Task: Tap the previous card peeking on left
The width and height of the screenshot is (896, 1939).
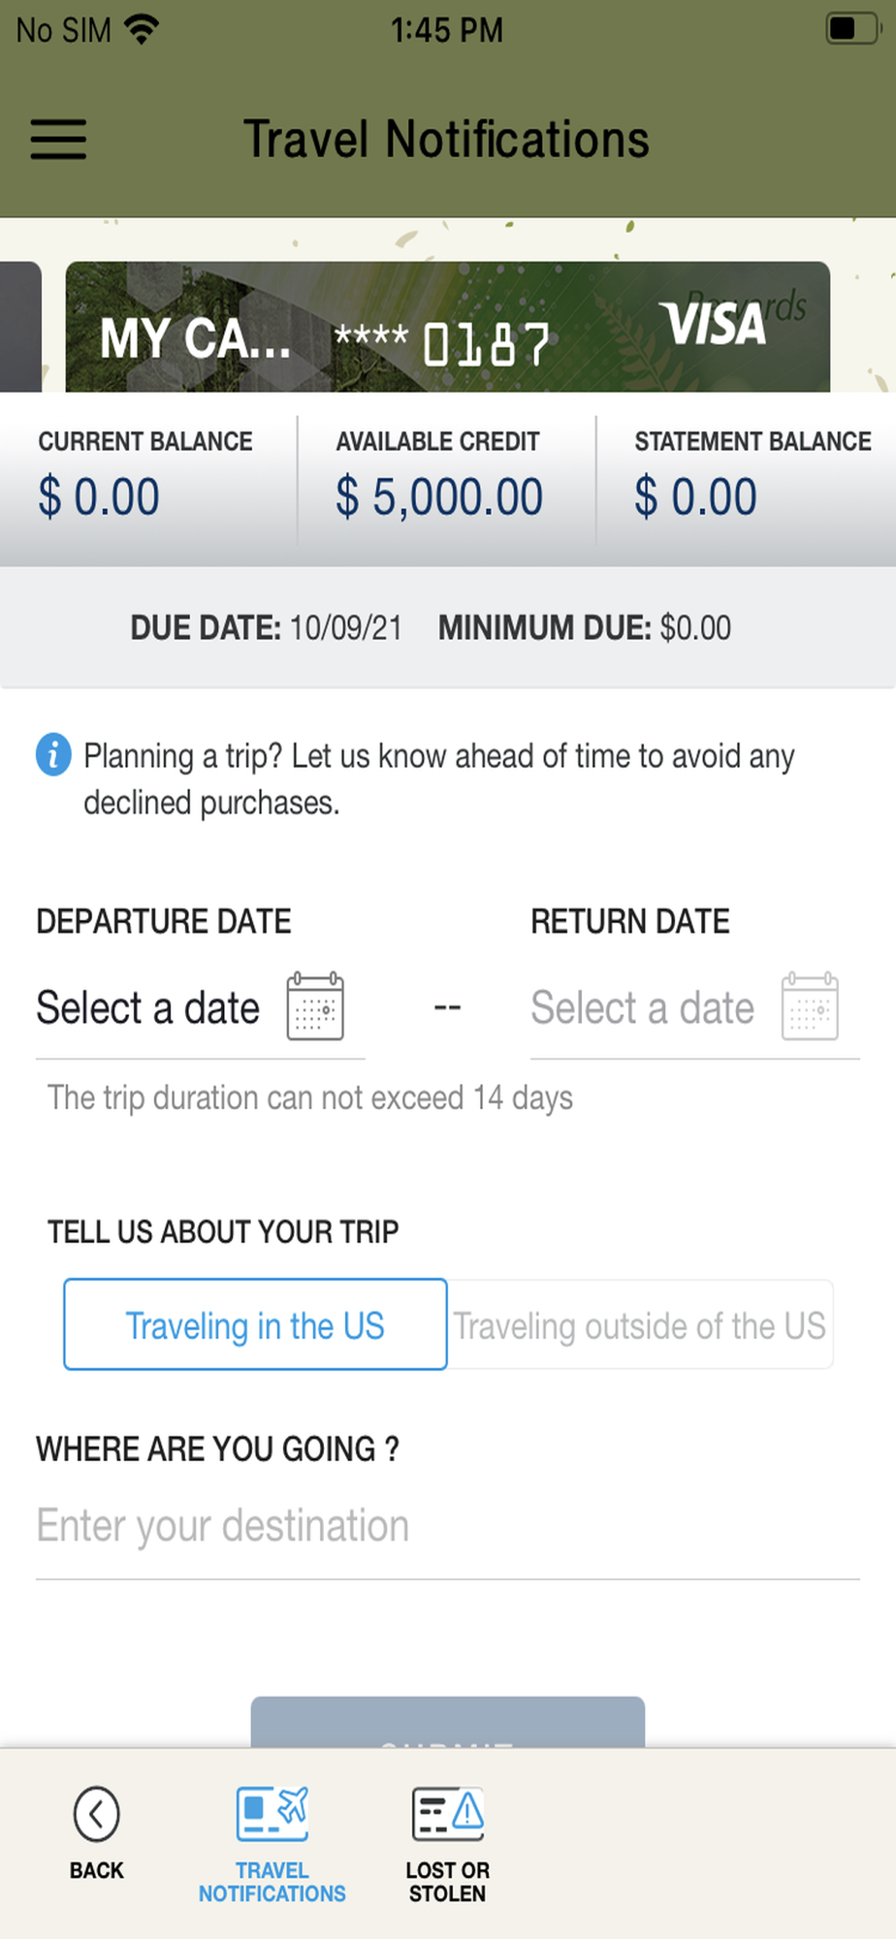Action: tap(19, 328)
